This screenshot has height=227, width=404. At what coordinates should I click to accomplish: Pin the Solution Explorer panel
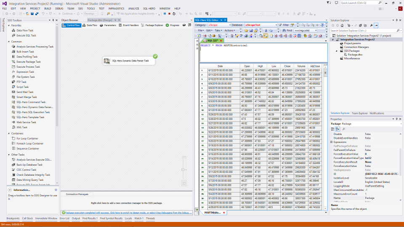click(396, 20)
